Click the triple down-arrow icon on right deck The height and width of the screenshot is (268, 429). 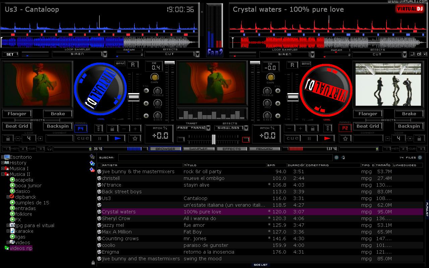pyautogui.click(x=328, y=129)
